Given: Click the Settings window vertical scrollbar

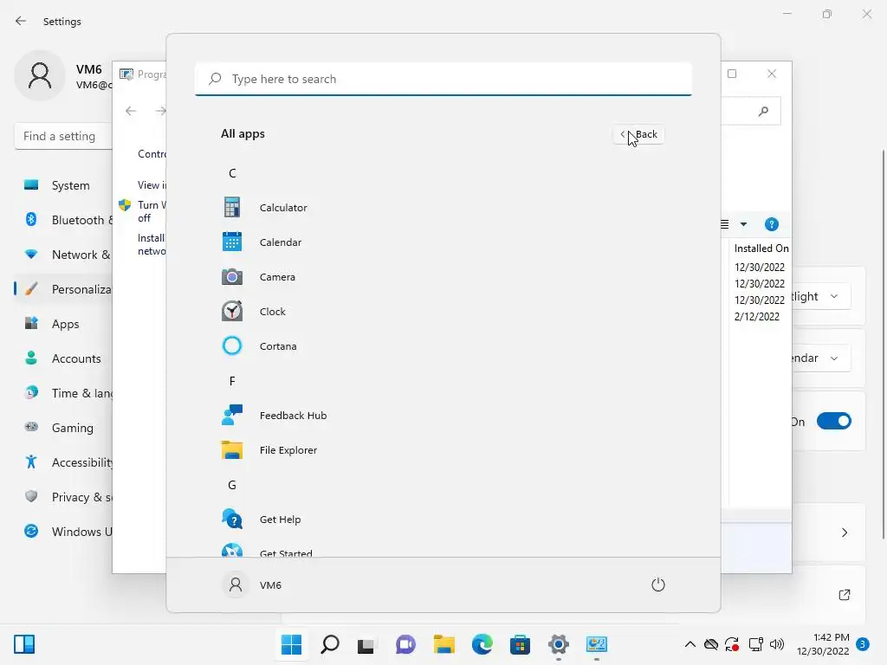Looking at the screenshot, I should pyautogui.click(x=883, y=345).
